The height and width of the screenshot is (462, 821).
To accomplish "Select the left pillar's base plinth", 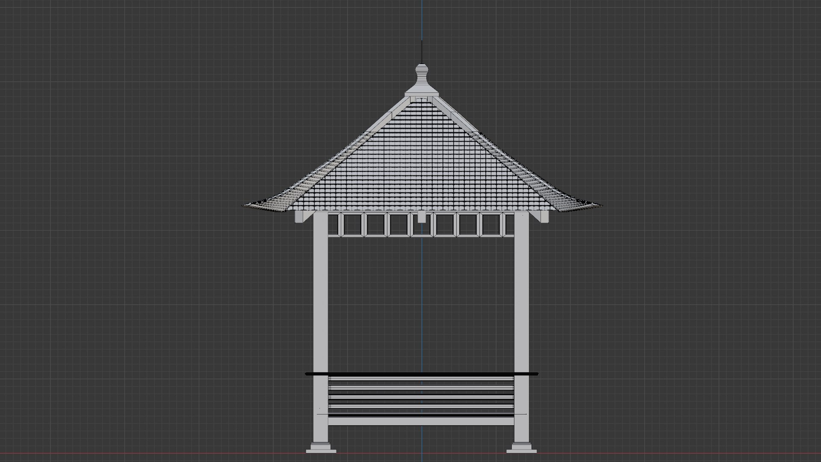I will tap(321, 448).
